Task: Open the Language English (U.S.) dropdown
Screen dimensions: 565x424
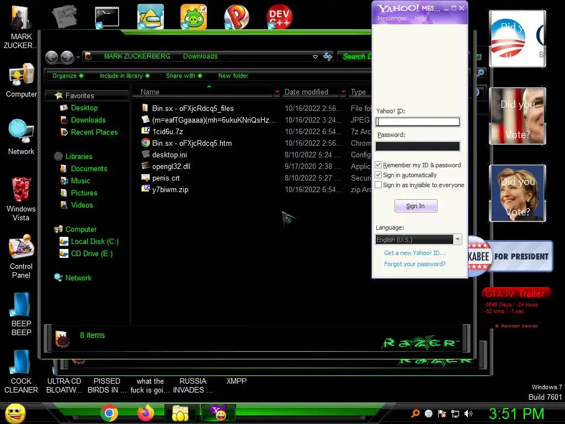Action: (x=418, y=240)
